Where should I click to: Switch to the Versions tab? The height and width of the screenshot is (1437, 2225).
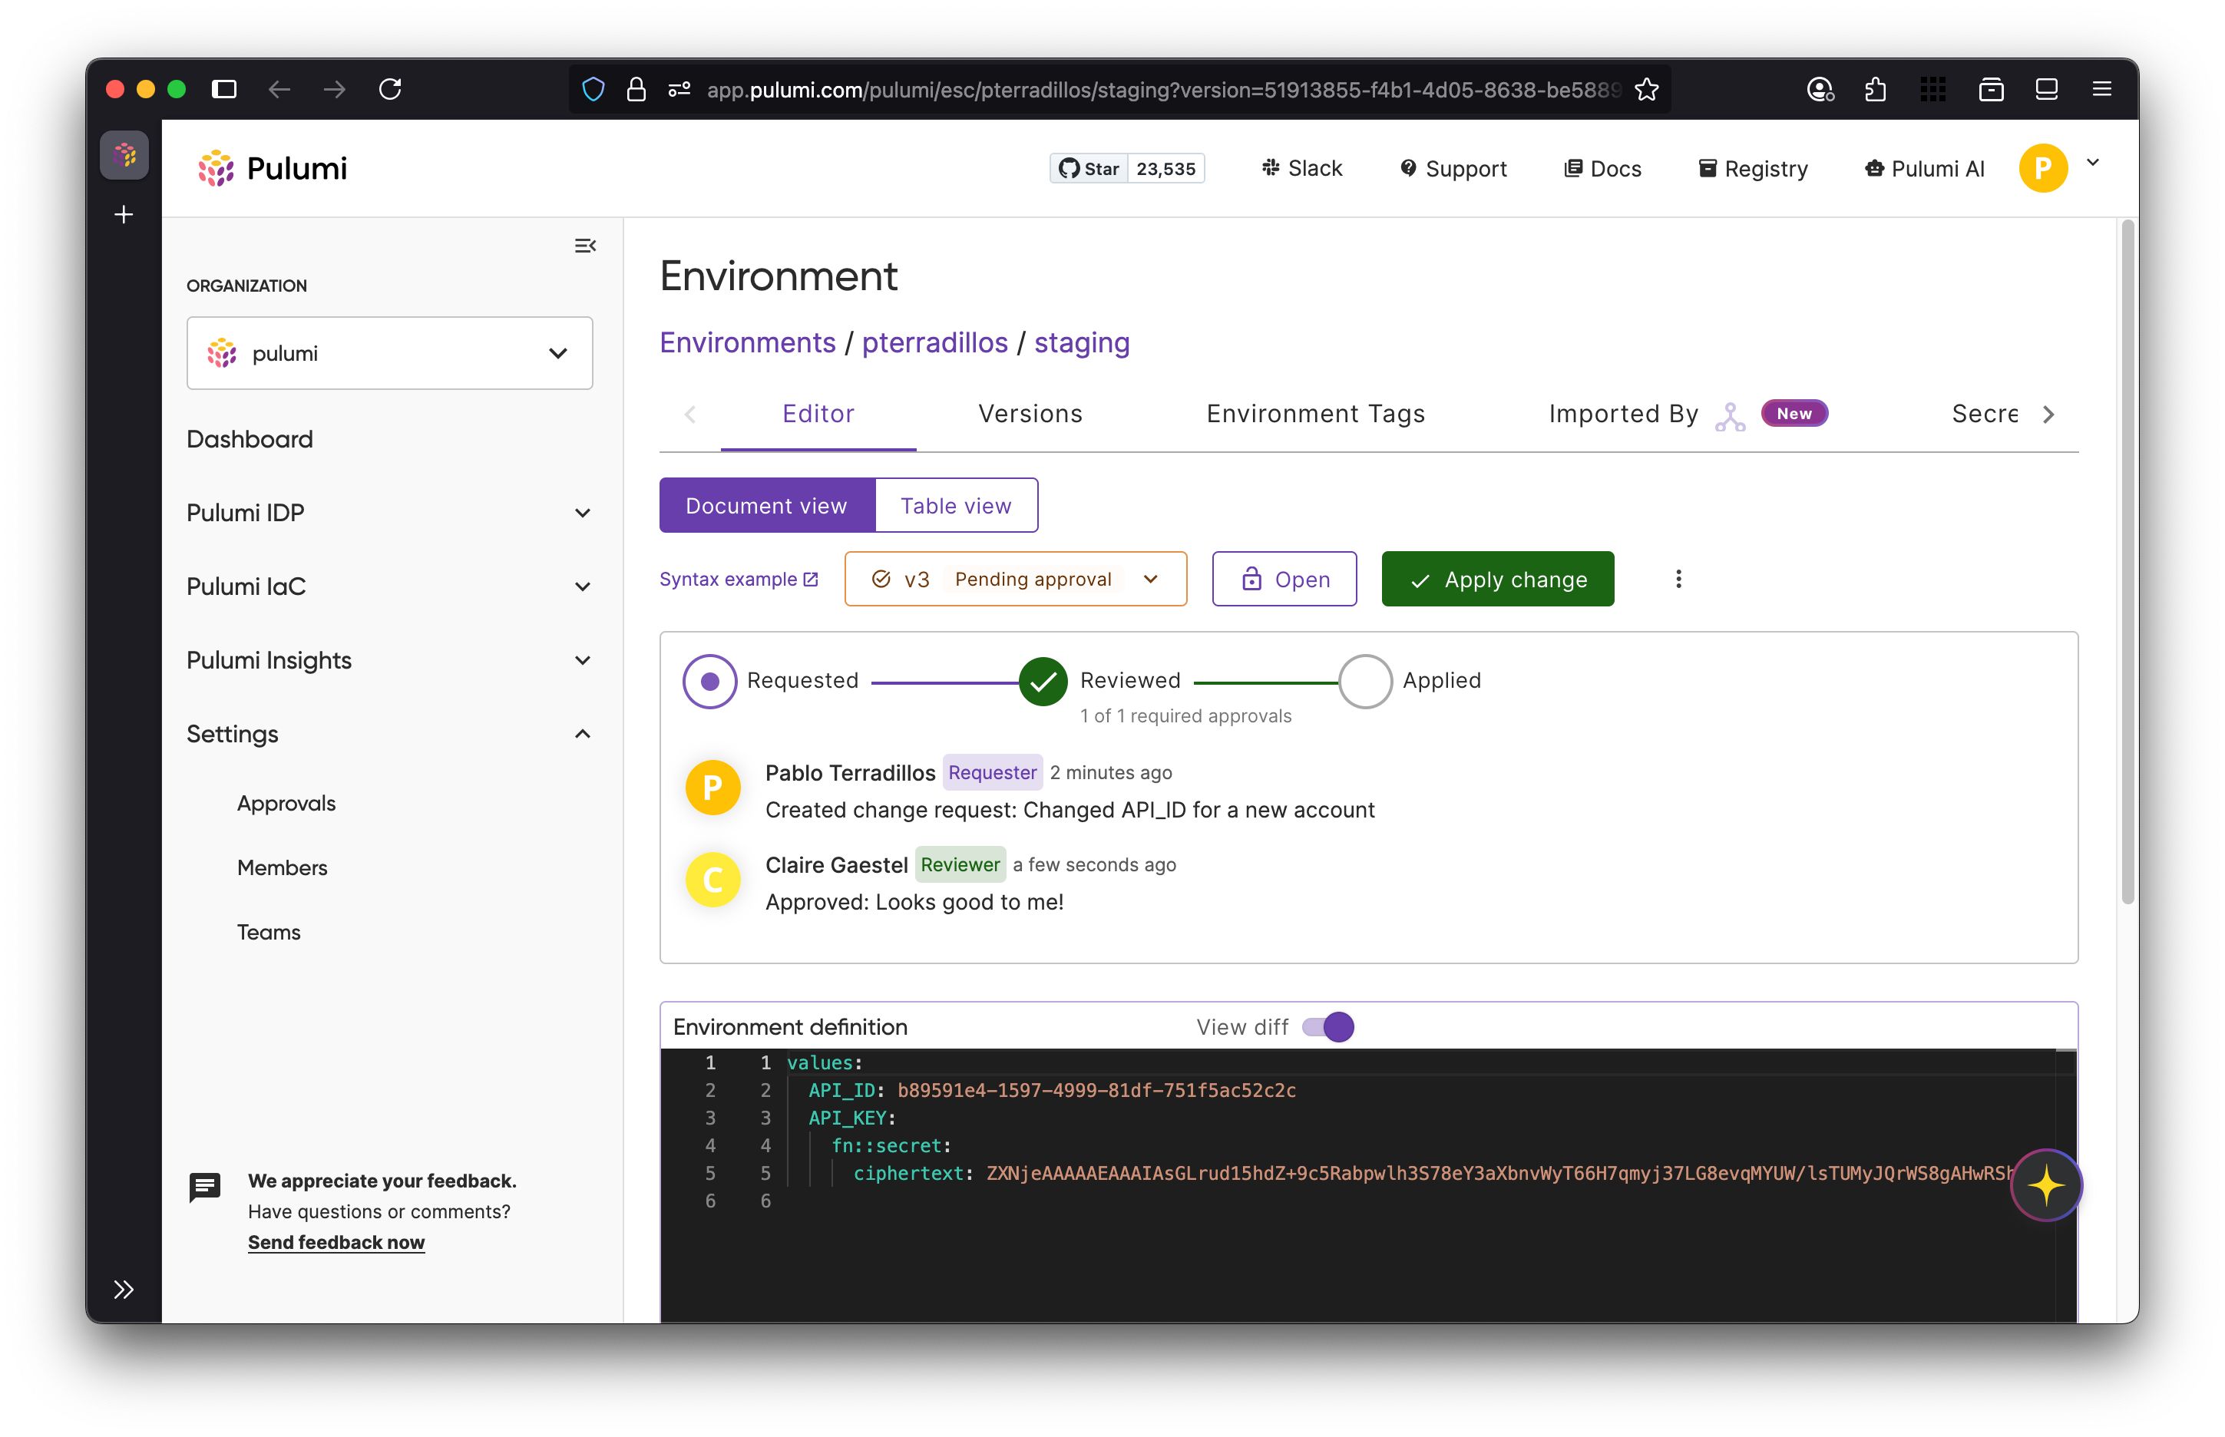pos(1030,414)
